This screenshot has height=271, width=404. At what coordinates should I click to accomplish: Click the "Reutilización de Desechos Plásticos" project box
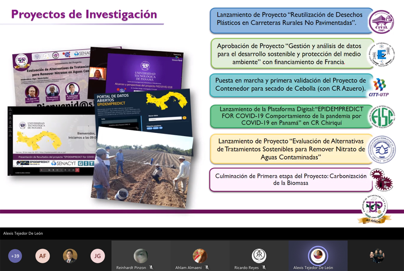pyautogui.click(x=291, y=19)
